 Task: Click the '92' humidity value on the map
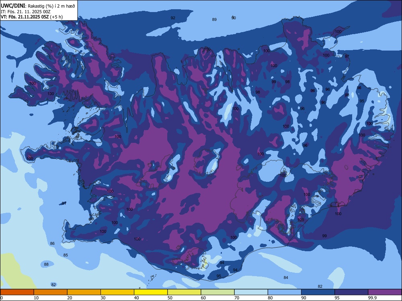tap(173, 18)
